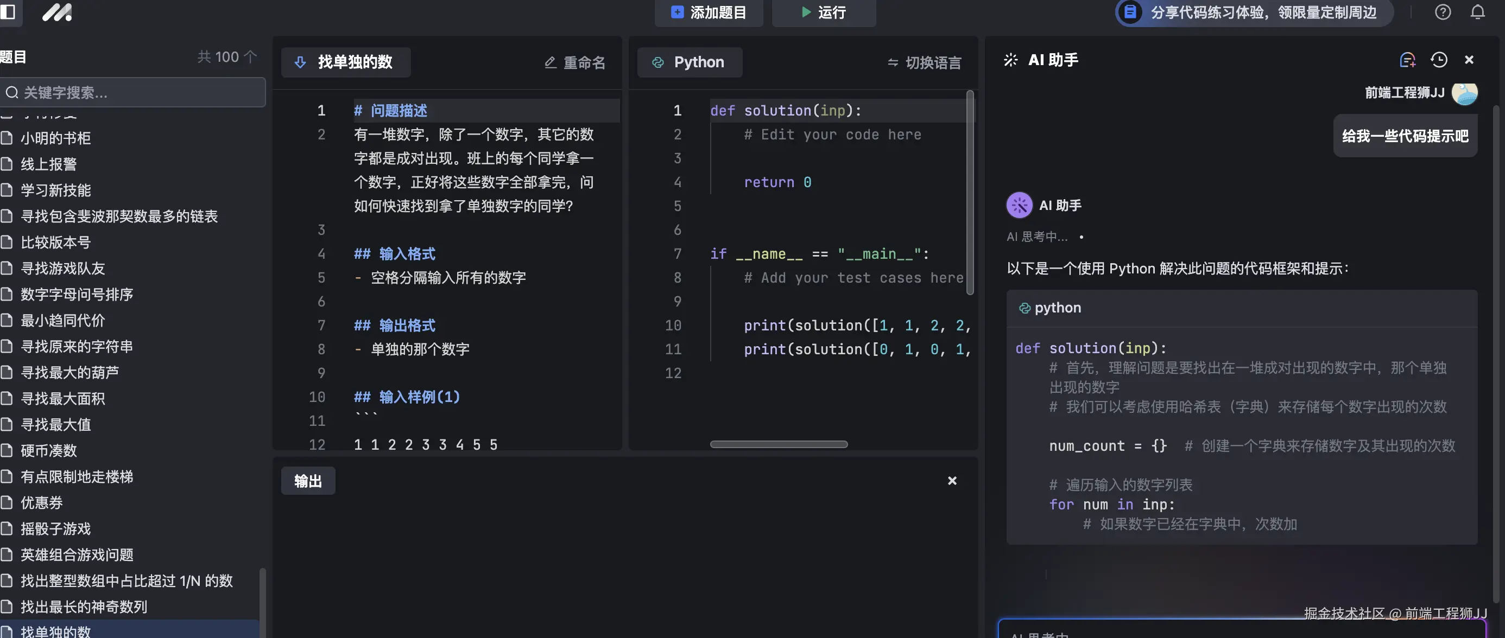Click the AI assistant sparkle icon

(1011, 59)
